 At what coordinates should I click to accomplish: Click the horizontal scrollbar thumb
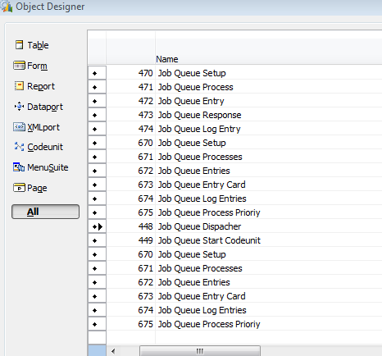tap(200, 351)
